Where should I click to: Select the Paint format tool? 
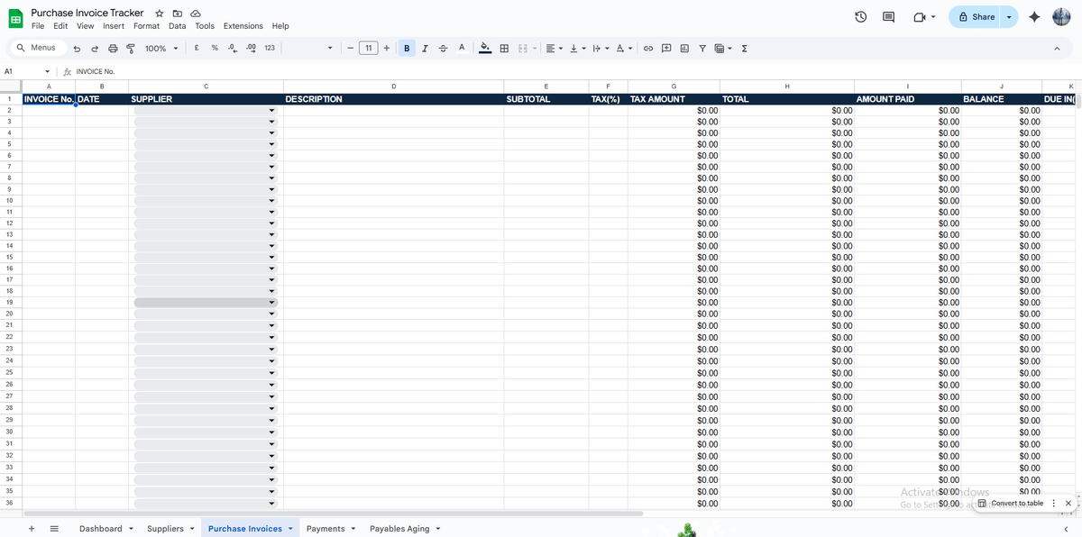(131, 49)
